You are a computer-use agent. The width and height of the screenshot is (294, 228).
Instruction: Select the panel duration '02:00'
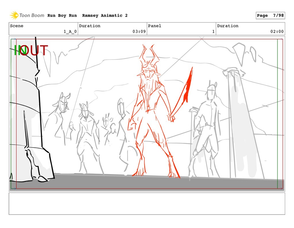[277, 31]
